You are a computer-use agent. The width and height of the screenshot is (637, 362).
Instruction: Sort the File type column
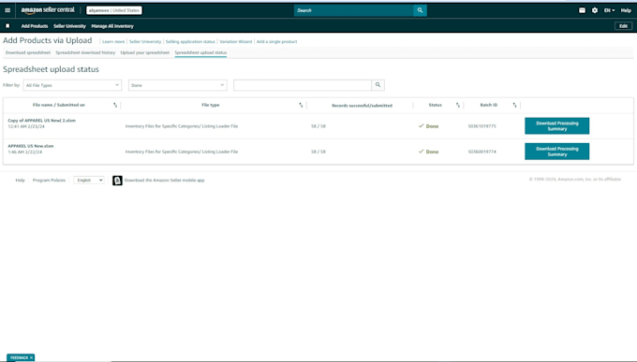coord(301,105)
